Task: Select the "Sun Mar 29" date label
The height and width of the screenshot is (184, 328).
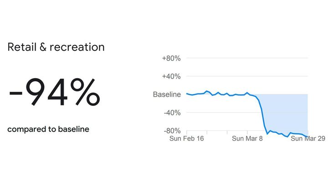Action: click(308, 139)
